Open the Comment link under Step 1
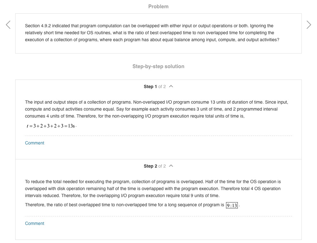The image size is (317, 243). point(35,143)
